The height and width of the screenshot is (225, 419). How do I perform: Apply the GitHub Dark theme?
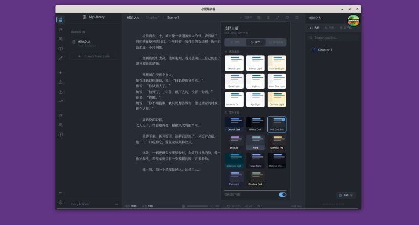255,125
